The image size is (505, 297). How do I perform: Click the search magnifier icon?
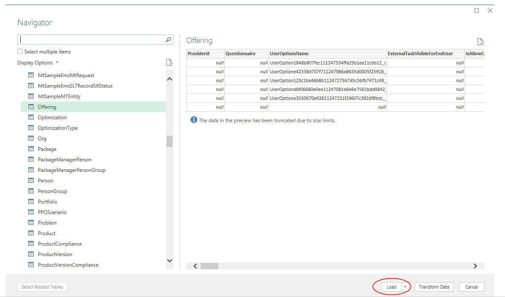click(x=168, y=39)
